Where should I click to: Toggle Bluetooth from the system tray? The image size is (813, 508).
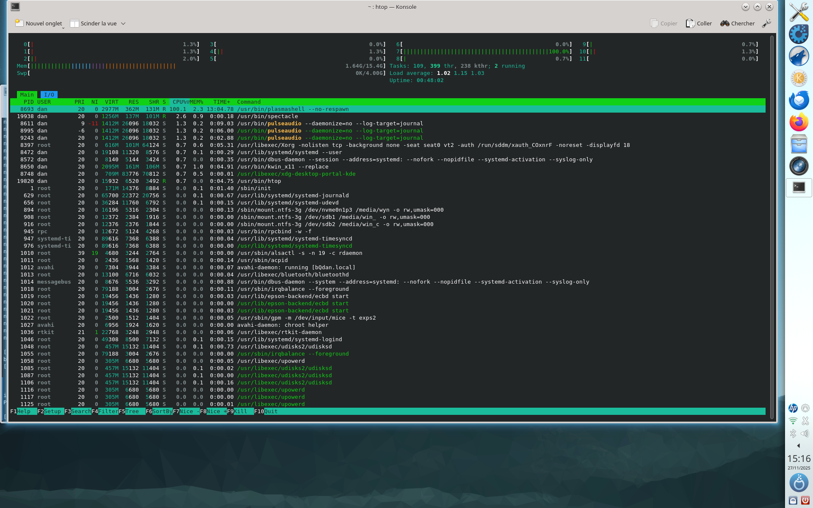(x=793, y=433)
